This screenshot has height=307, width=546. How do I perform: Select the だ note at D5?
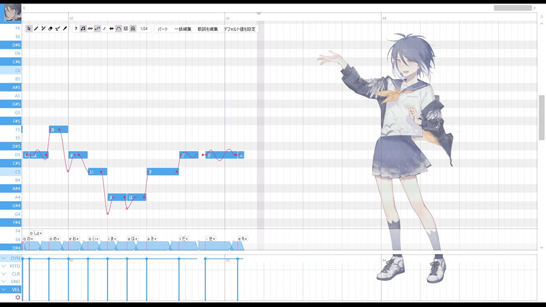pos(189,155)
